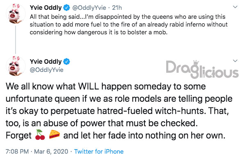Click the verified badge on the second tweet
244x161 pixels.
[x=67, y=62]
